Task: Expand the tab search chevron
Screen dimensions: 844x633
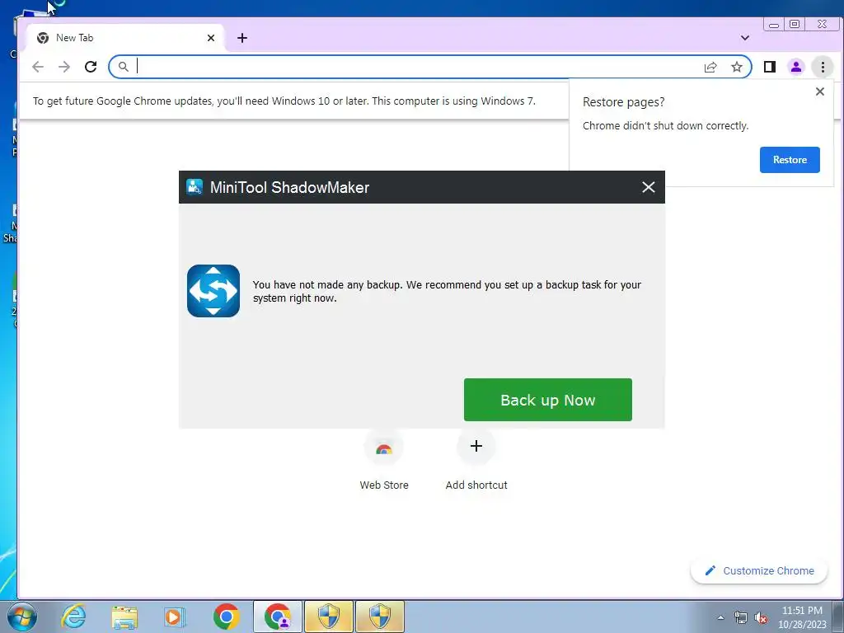Action: pyautogui.click(x=745, y=38)
